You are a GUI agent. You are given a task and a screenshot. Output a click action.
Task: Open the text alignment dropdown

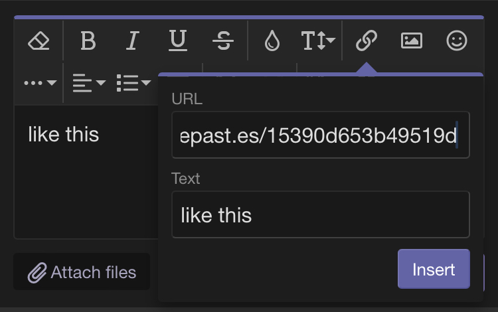(x=89, y=83)
